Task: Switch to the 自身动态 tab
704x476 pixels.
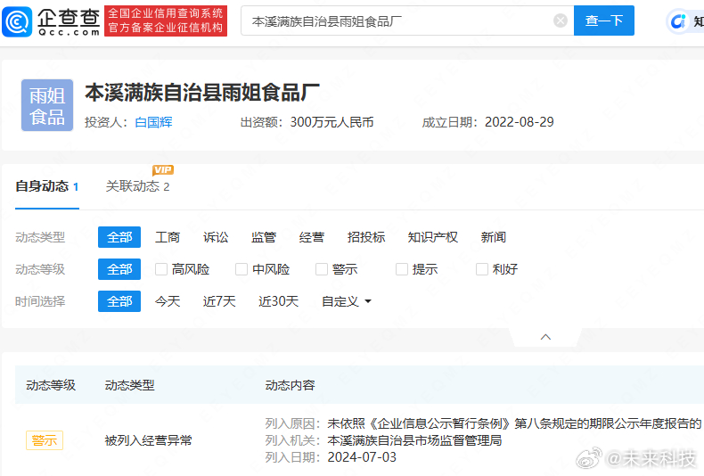Action: point(47,186)
